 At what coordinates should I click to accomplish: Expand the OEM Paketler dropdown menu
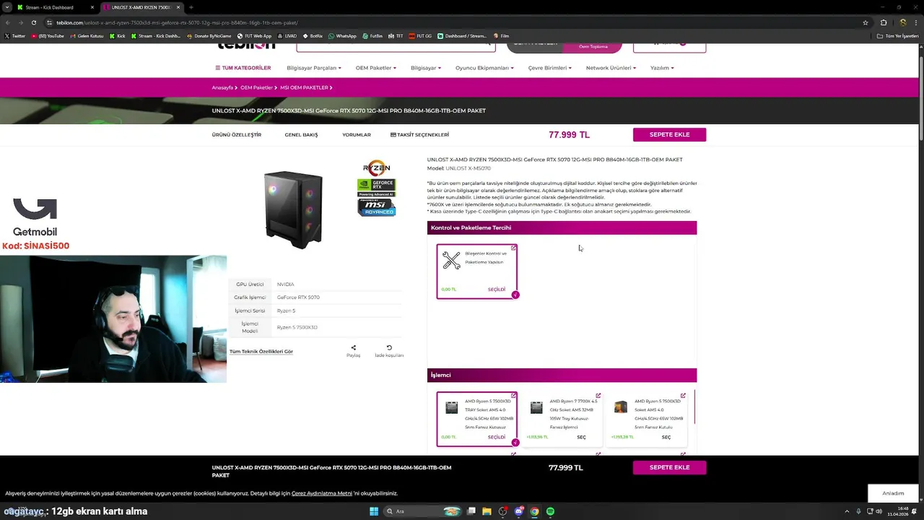point(375,68)
